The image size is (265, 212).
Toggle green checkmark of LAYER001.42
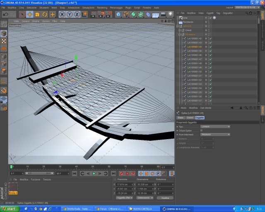[x=211, y=39]
